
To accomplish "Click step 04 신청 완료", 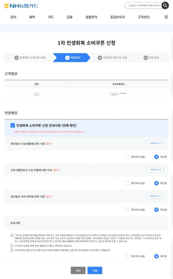I will coord(151,58).
